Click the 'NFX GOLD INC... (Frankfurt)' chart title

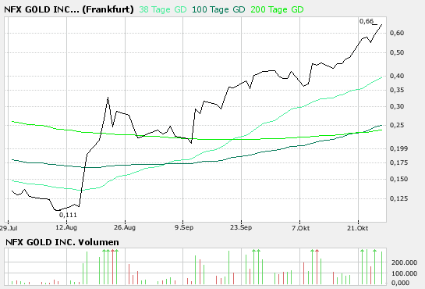click(x=69, y=10)
